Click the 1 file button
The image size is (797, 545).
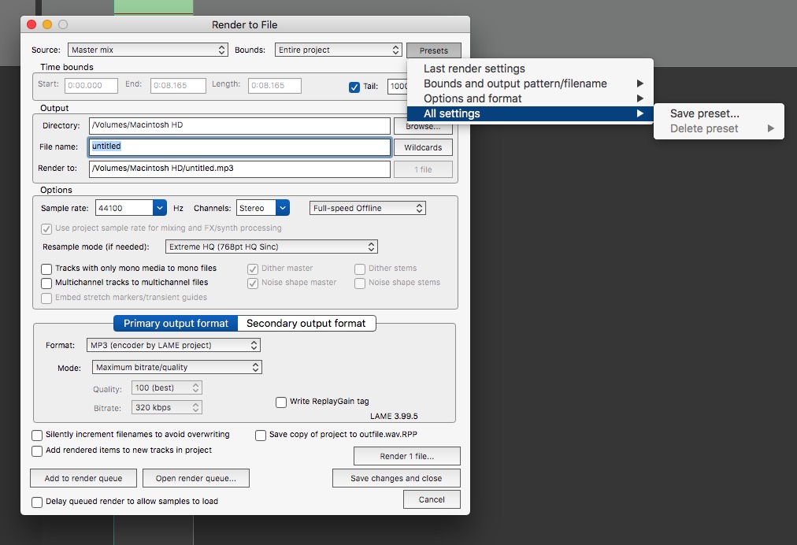(x=423, y=170)
